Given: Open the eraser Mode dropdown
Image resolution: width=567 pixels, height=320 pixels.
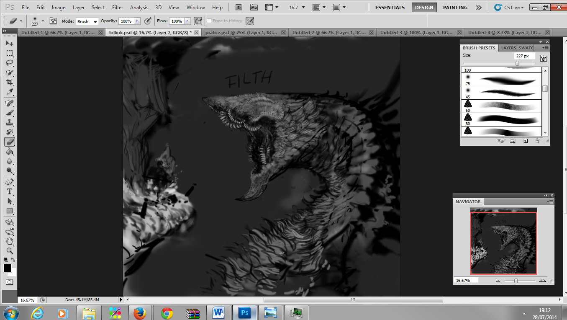Looking at the screenshot, I should coord(87,21).
